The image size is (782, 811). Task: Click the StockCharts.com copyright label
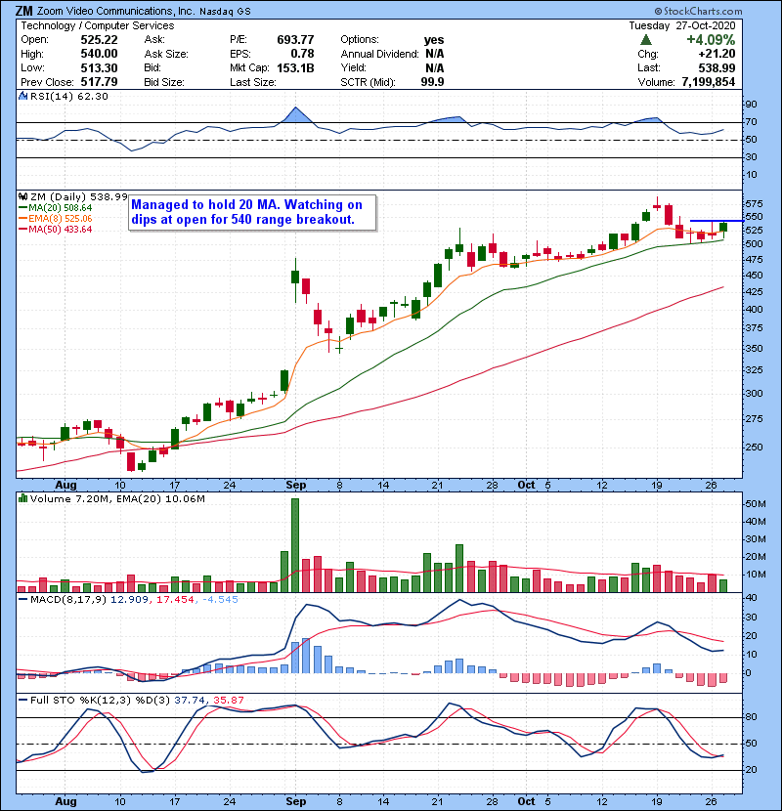698,11
